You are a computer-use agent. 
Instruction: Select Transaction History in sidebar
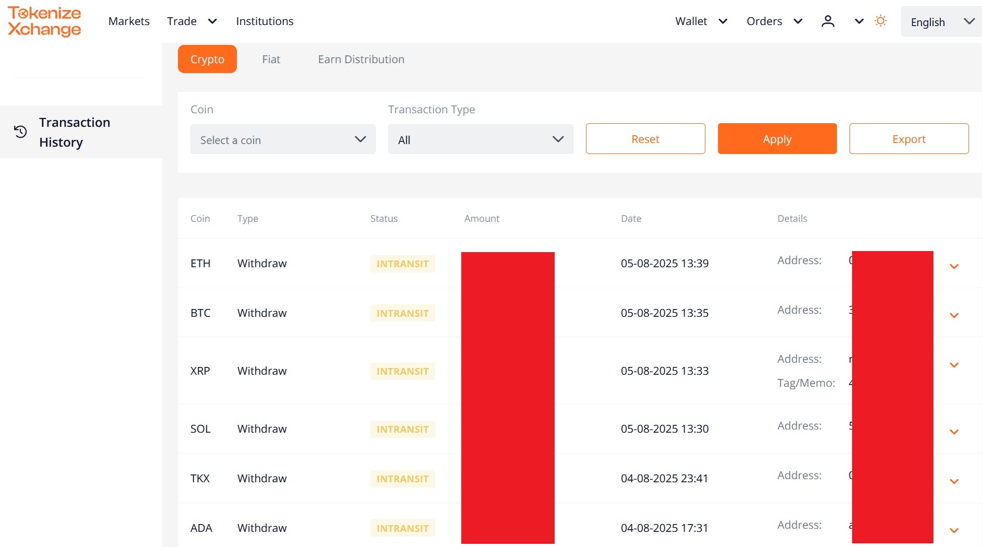point(81,132)
